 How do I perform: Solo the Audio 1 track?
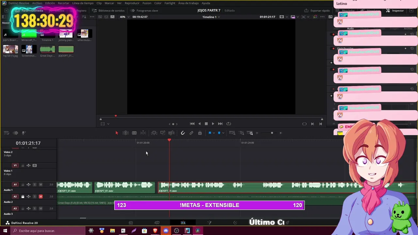pos(35,184)
